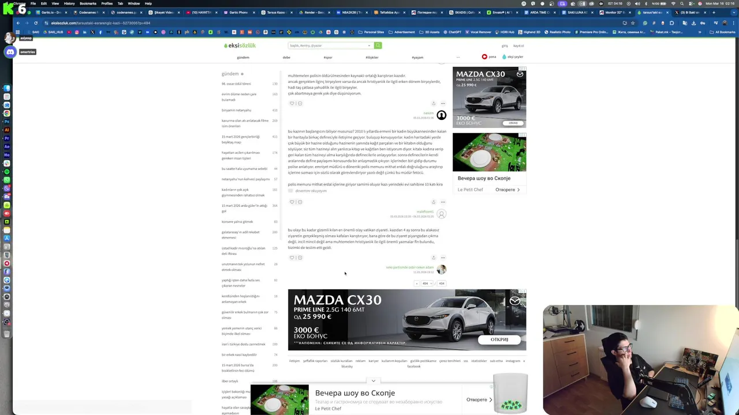Open the instagram footer link
The width and height of the screenshot is (739, 415).
513,361
